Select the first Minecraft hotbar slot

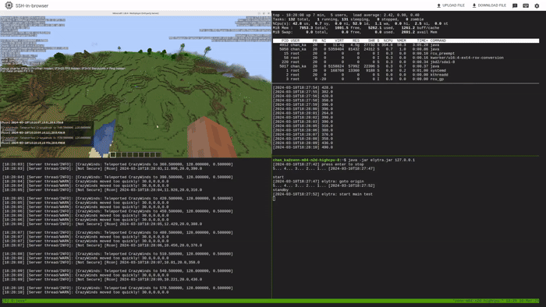tap(113, 154)
